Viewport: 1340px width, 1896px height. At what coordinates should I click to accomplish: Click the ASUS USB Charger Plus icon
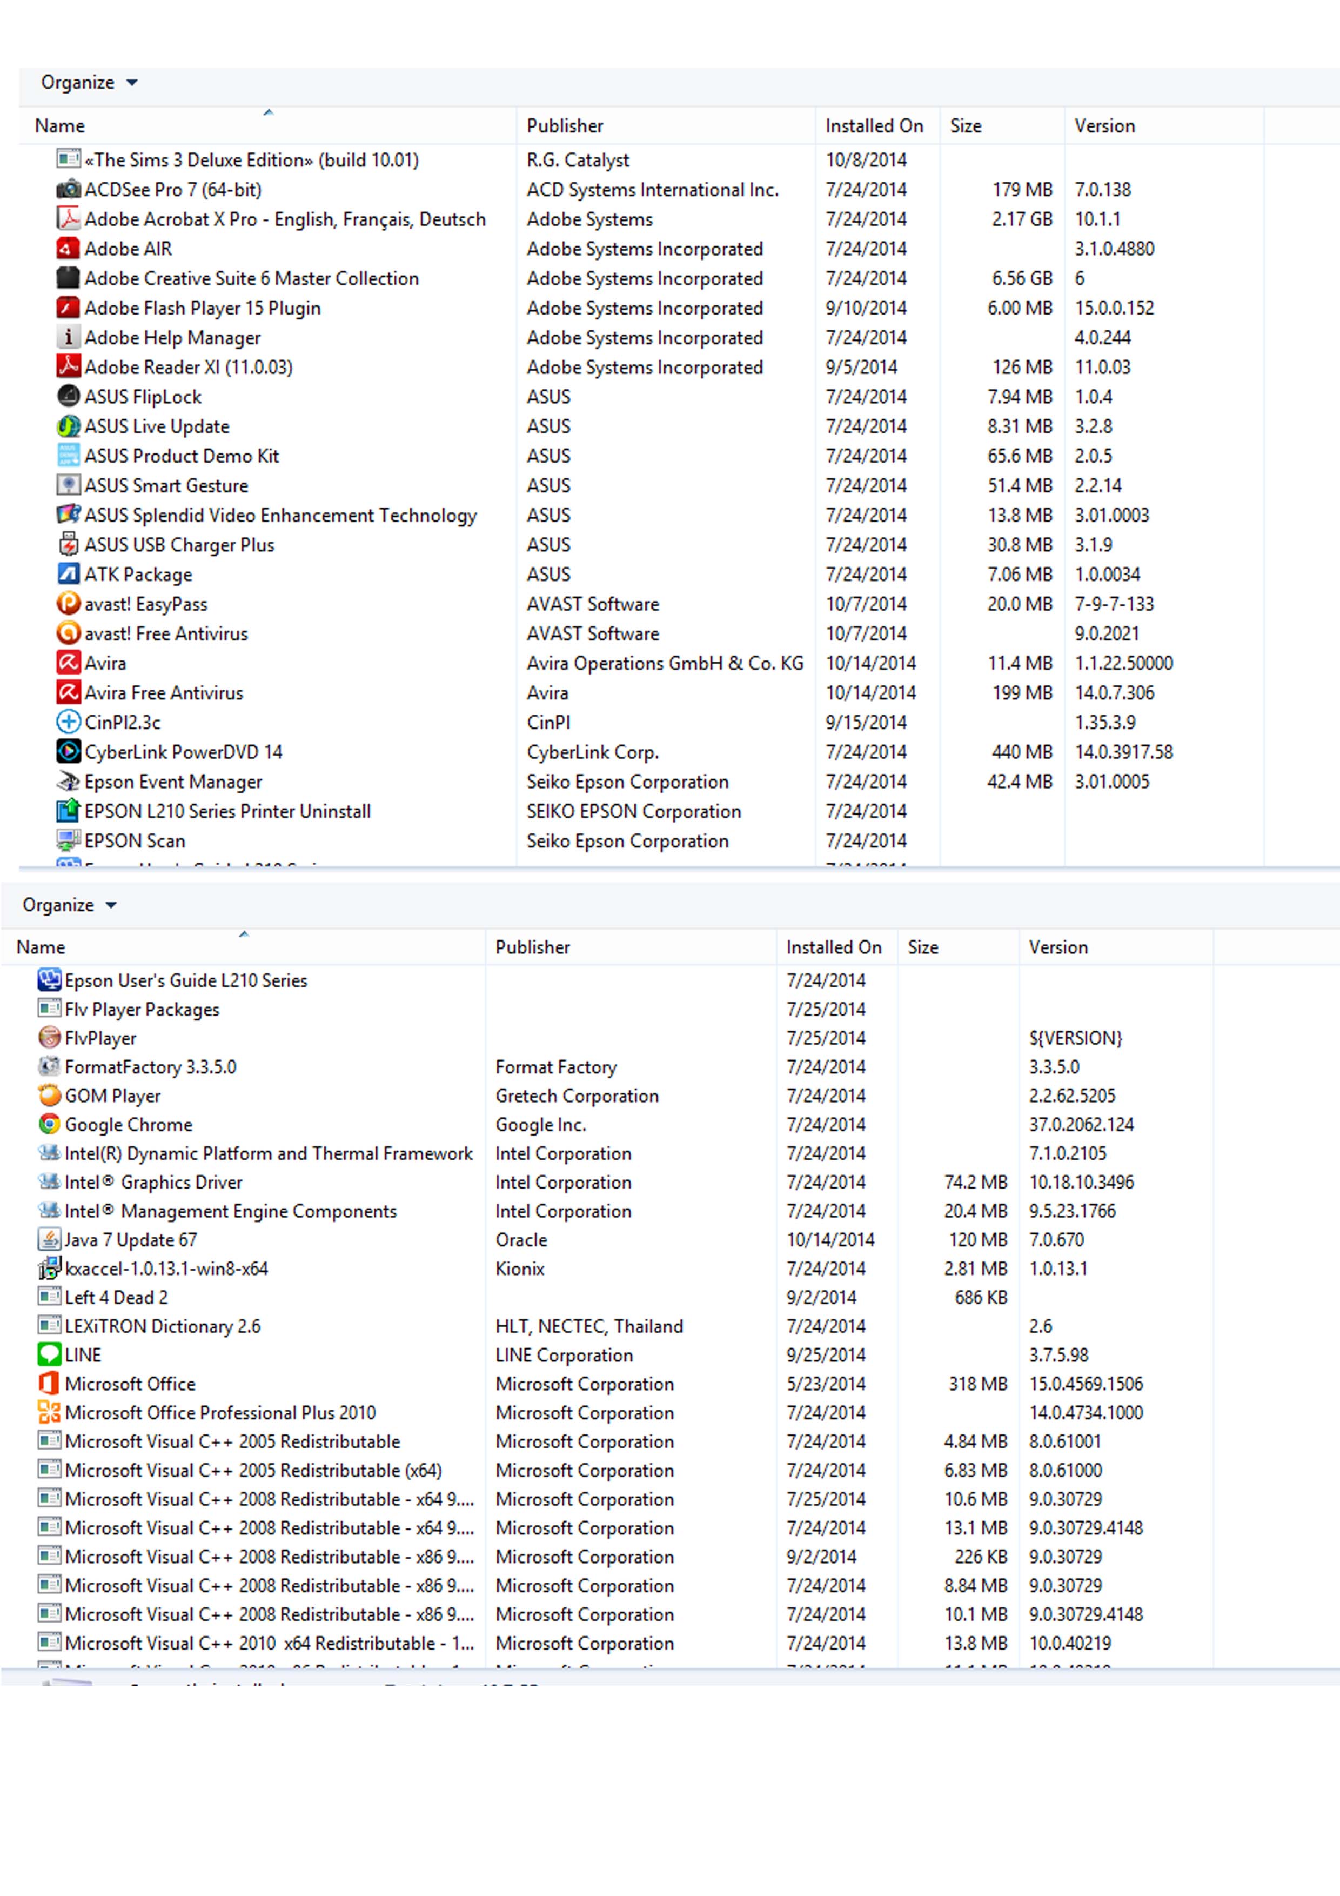click(x=68, y=544)
